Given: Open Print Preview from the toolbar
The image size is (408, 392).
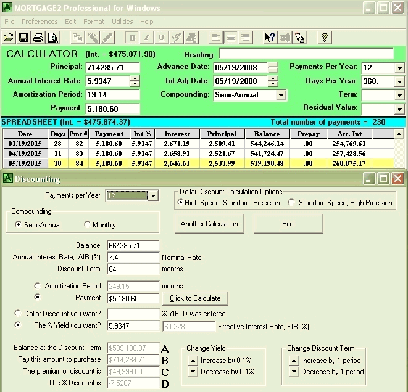Looking at the screenshot, I should [52, 37].
